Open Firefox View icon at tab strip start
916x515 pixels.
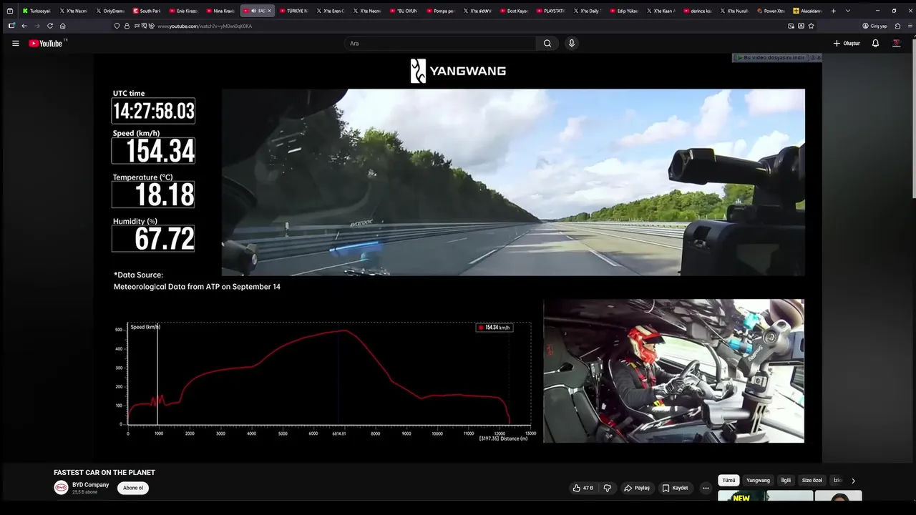10,11
